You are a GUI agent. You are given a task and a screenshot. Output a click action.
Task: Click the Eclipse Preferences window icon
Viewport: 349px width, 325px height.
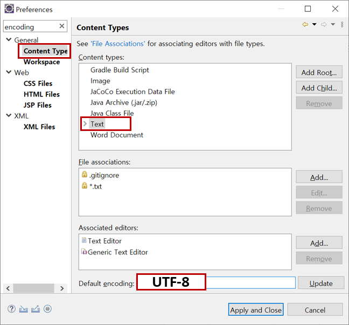[x=9, y=9]
